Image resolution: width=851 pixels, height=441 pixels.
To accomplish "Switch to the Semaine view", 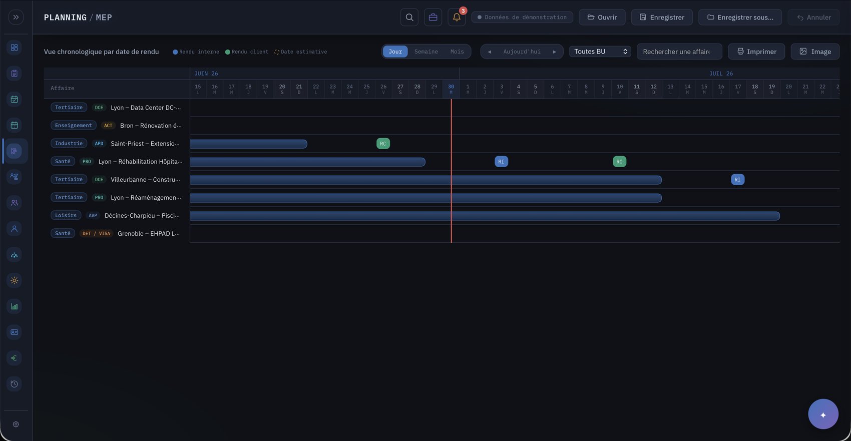I will coord(426,52).
